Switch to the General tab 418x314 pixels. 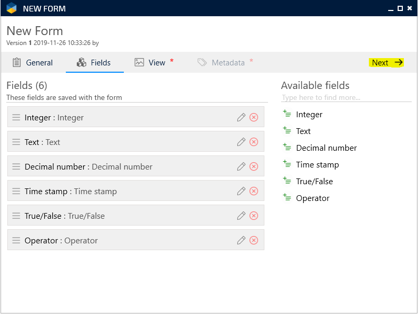(32, 63)
